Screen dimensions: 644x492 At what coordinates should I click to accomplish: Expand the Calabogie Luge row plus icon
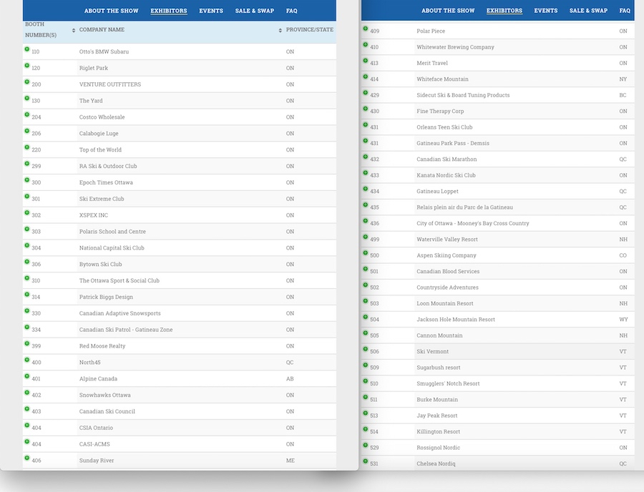pyautogui.click(x=27, y=131)
